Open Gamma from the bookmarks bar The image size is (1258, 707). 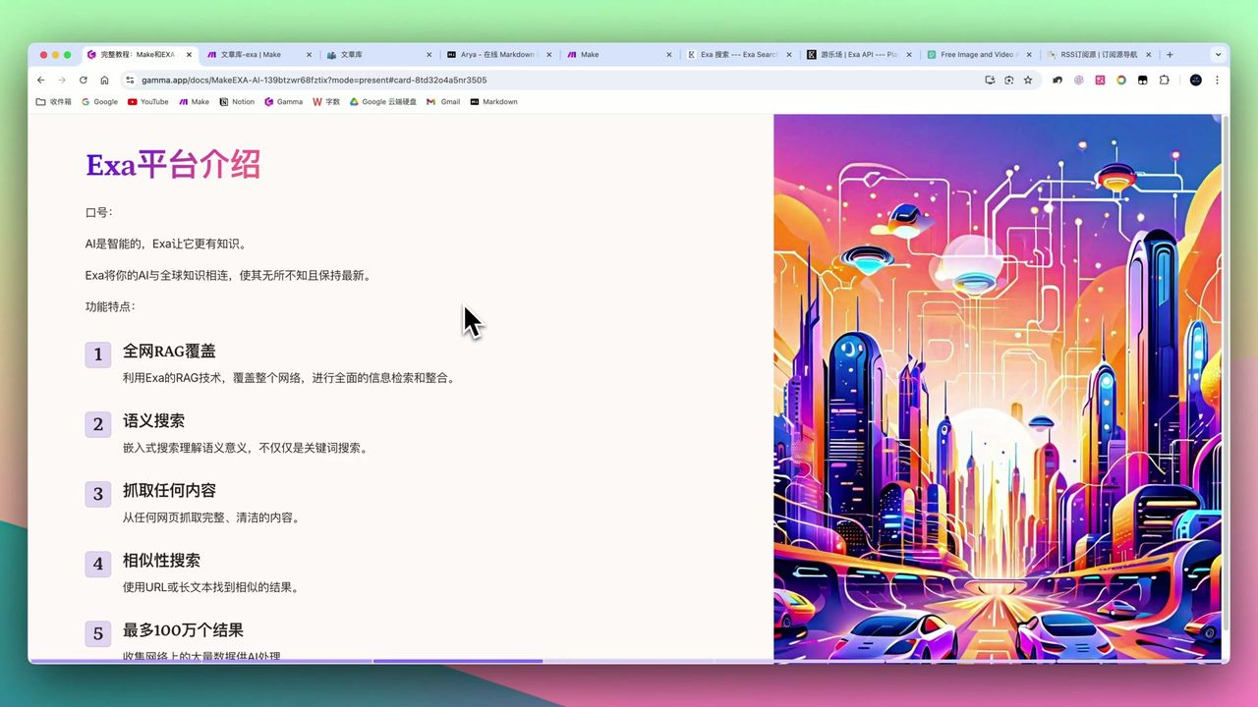click(x=283, y=101)
